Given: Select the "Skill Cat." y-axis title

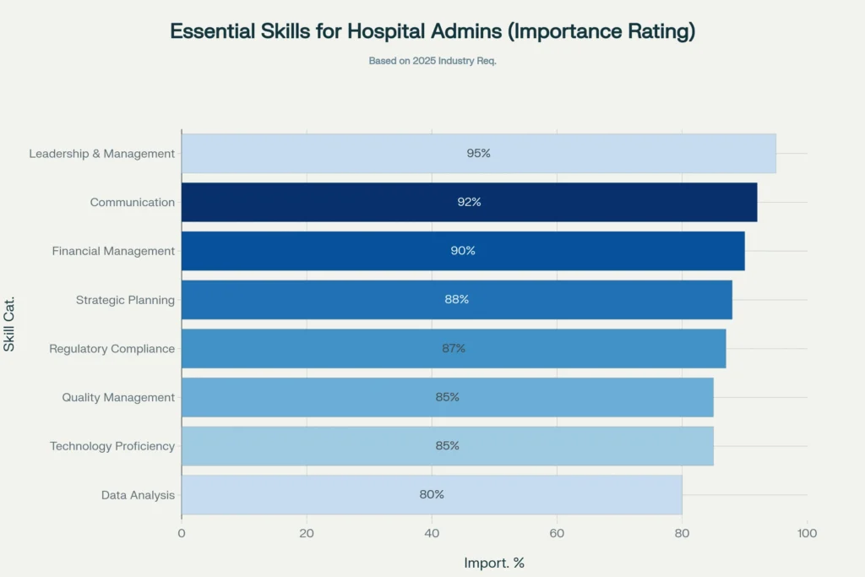Looking at the screenshot, I should (10, 323).
